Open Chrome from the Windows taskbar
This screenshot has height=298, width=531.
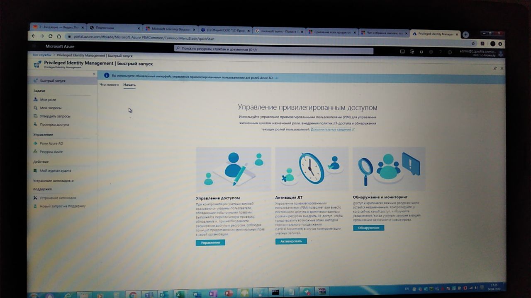[133, 295]
